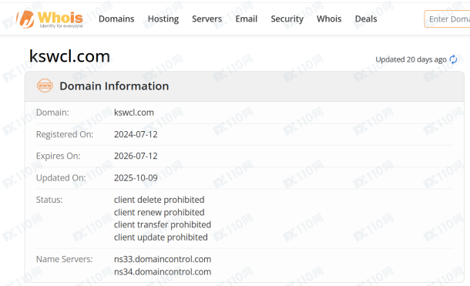This screenshot has height=286, width=470.
Task: Click the Domain Information section title
Action: tap(114, 86)
